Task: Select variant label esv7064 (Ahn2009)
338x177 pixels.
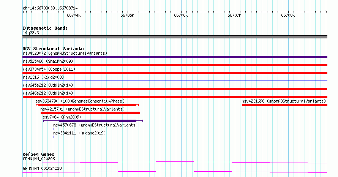Action: (x=62, y=117)
